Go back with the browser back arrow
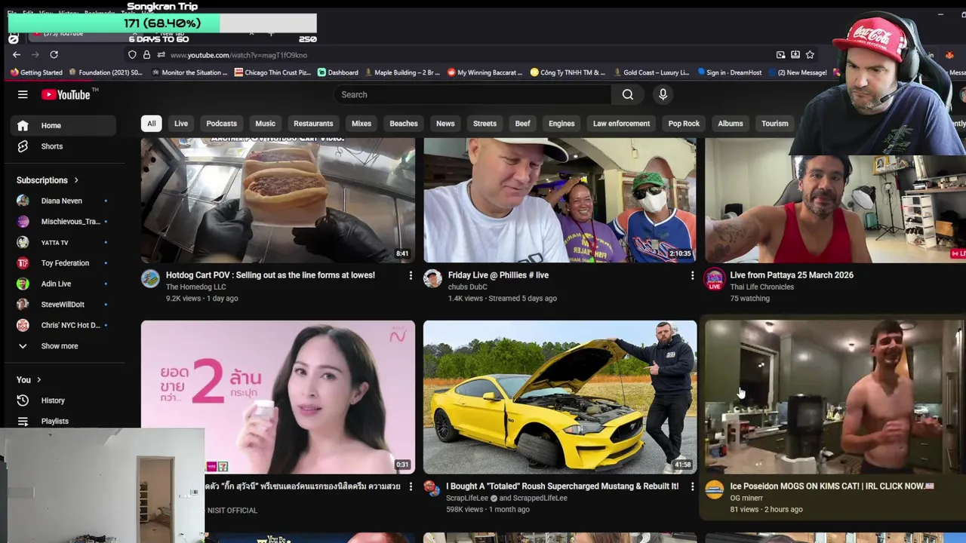966x543 pixels. click(17, 54)
